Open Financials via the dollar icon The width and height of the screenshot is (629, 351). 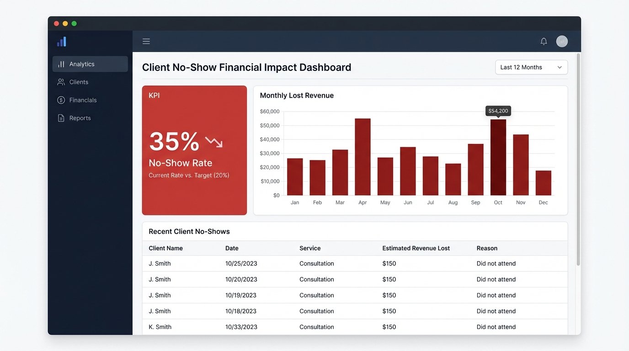point(61,100)
